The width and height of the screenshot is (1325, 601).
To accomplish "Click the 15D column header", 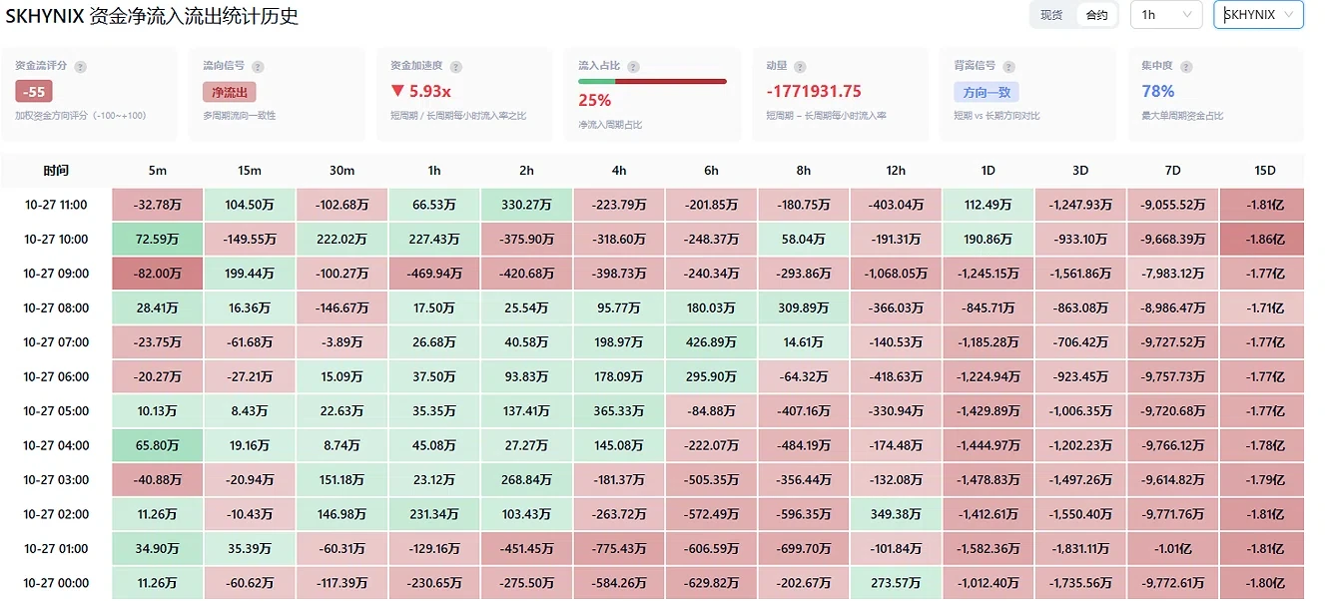I will pyautogui.click(x=1262, y=171).
